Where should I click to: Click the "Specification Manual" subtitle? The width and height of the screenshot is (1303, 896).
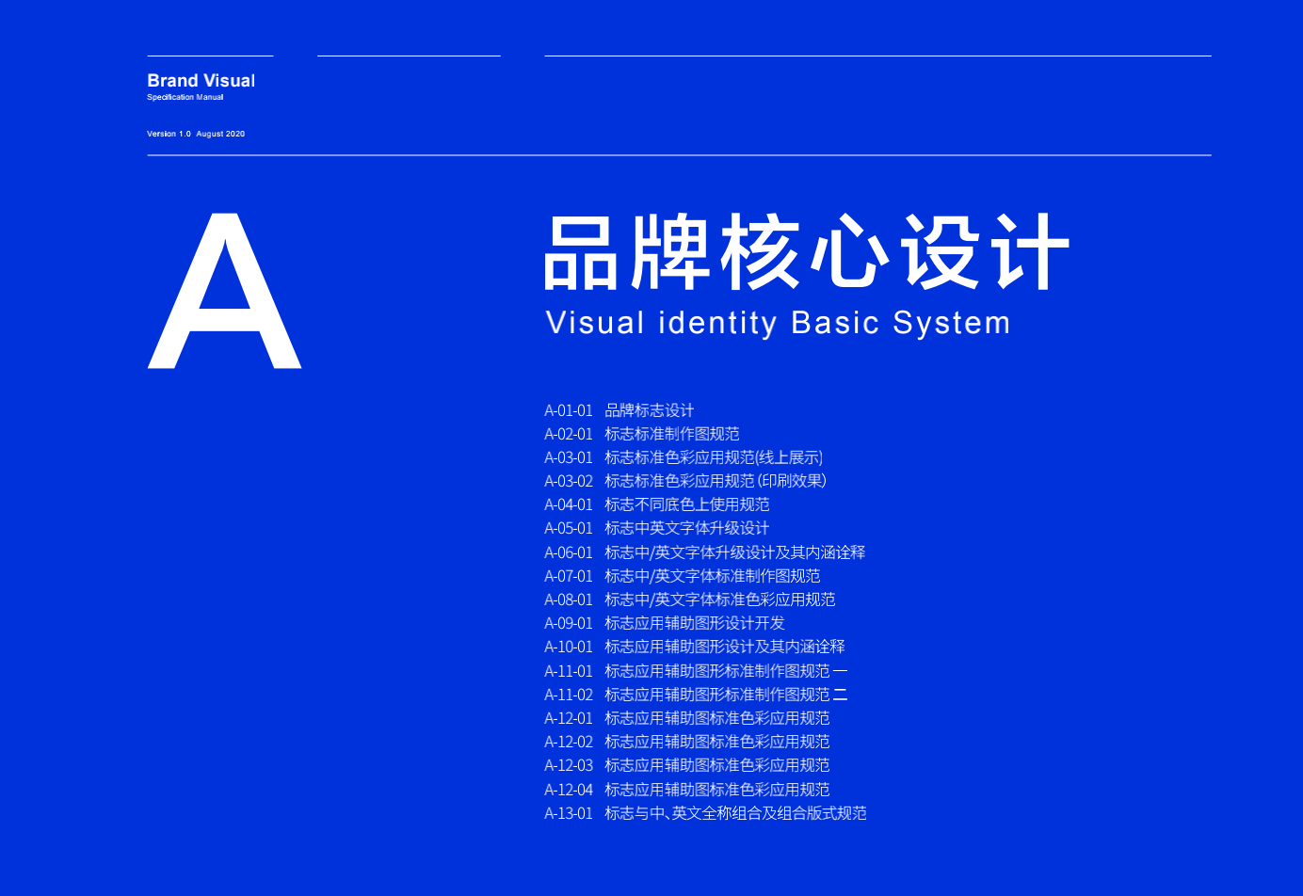pos(185,97)
